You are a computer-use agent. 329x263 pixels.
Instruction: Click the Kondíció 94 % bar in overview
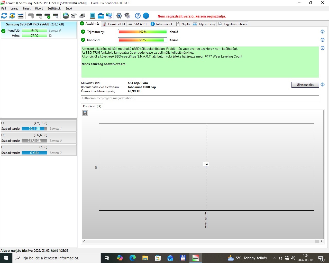[143, 40]
